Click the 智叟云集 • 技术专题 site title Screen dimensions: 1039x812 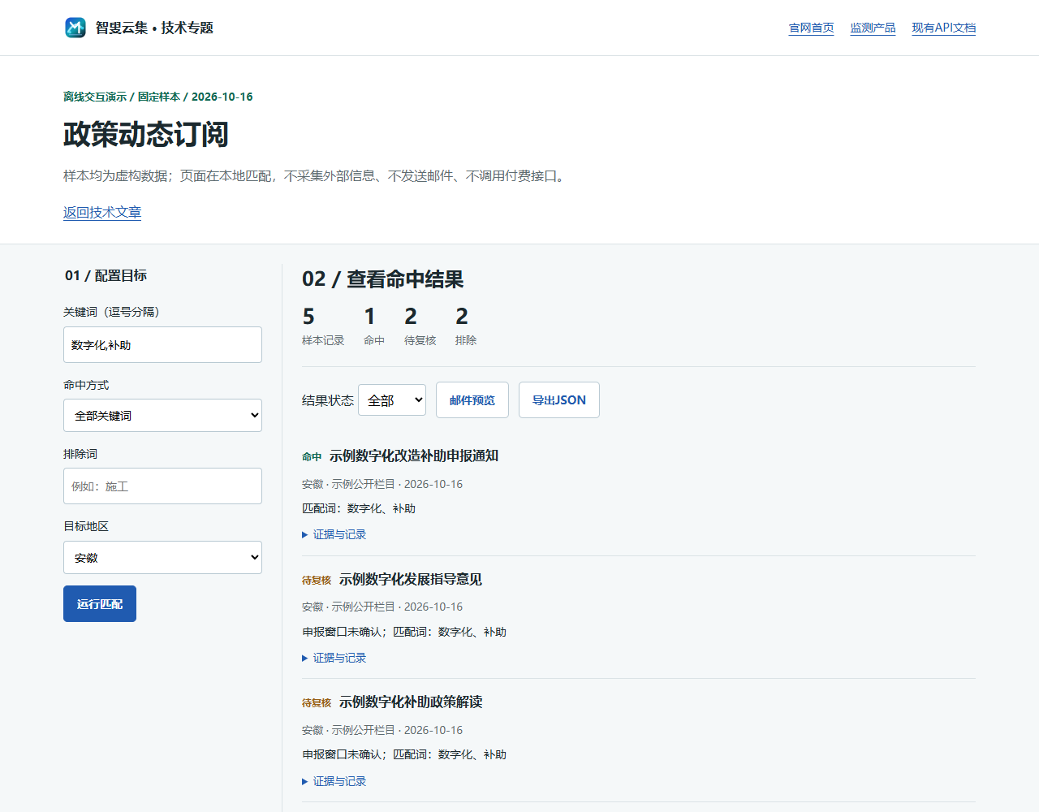[x=154, y=28]
